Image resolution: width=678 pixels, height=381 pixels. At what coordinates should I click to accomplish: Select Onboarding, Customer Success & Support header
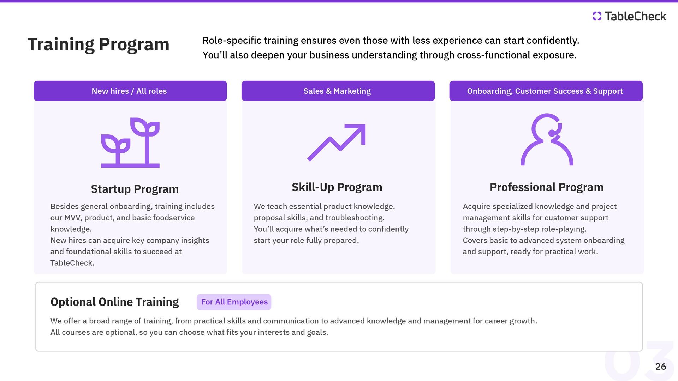coord(546,91)
